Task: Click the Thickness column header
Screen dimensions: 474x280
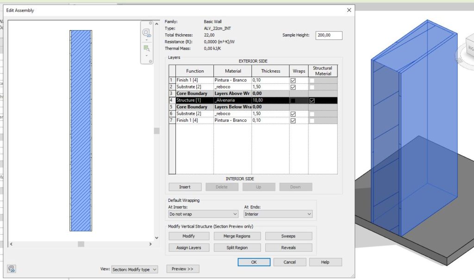Action: coord(270,71)
